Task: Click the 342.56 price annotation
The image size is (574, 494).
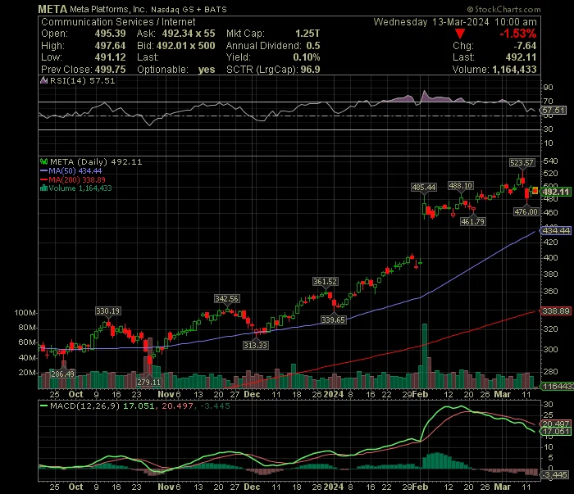Action: coord(226,299)
